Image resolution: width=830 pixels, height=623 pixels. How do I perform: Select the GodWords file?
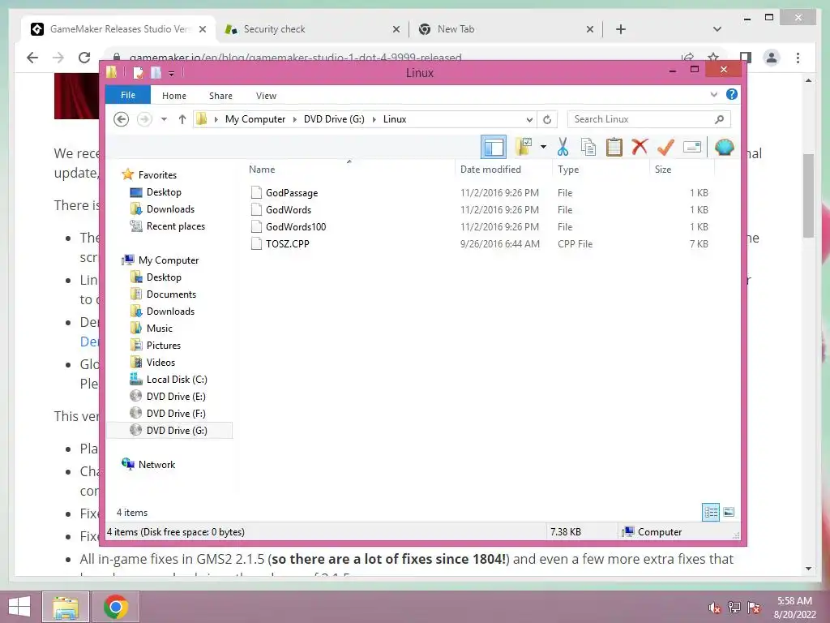[289, 210]
